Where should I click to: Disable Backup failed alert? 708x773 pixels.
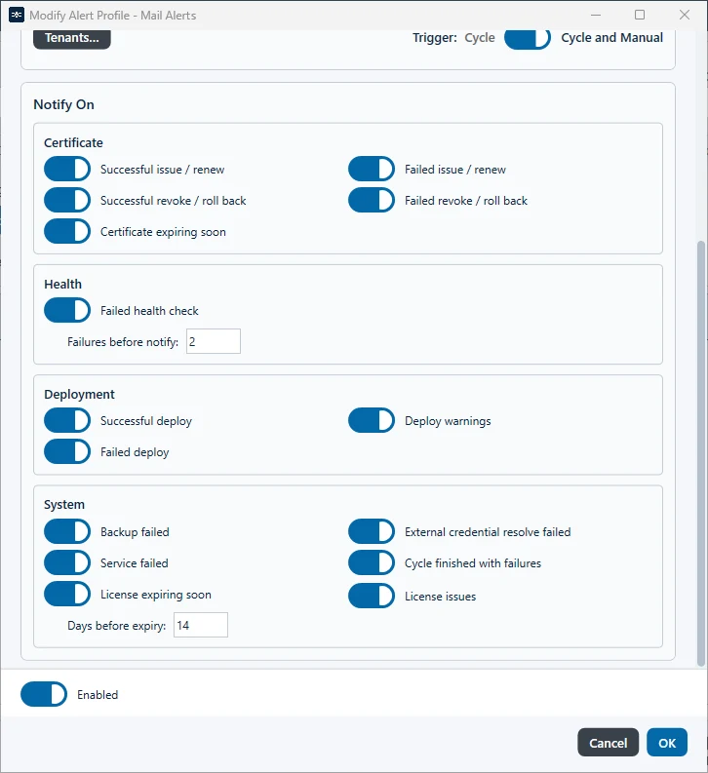pos(67,531)
